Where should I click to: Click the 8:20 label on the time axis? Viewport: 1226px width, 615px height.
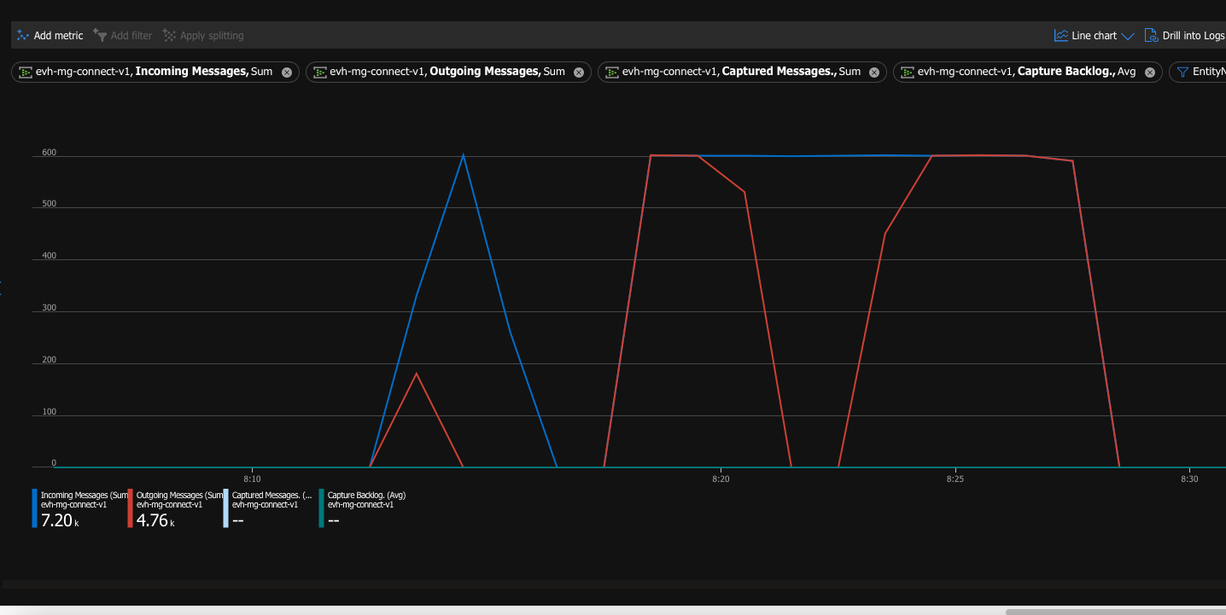[x=720, y=479]
